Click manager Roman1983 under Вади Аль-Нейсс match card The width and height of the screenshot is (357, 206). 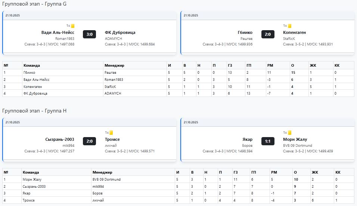coord(65,38)
